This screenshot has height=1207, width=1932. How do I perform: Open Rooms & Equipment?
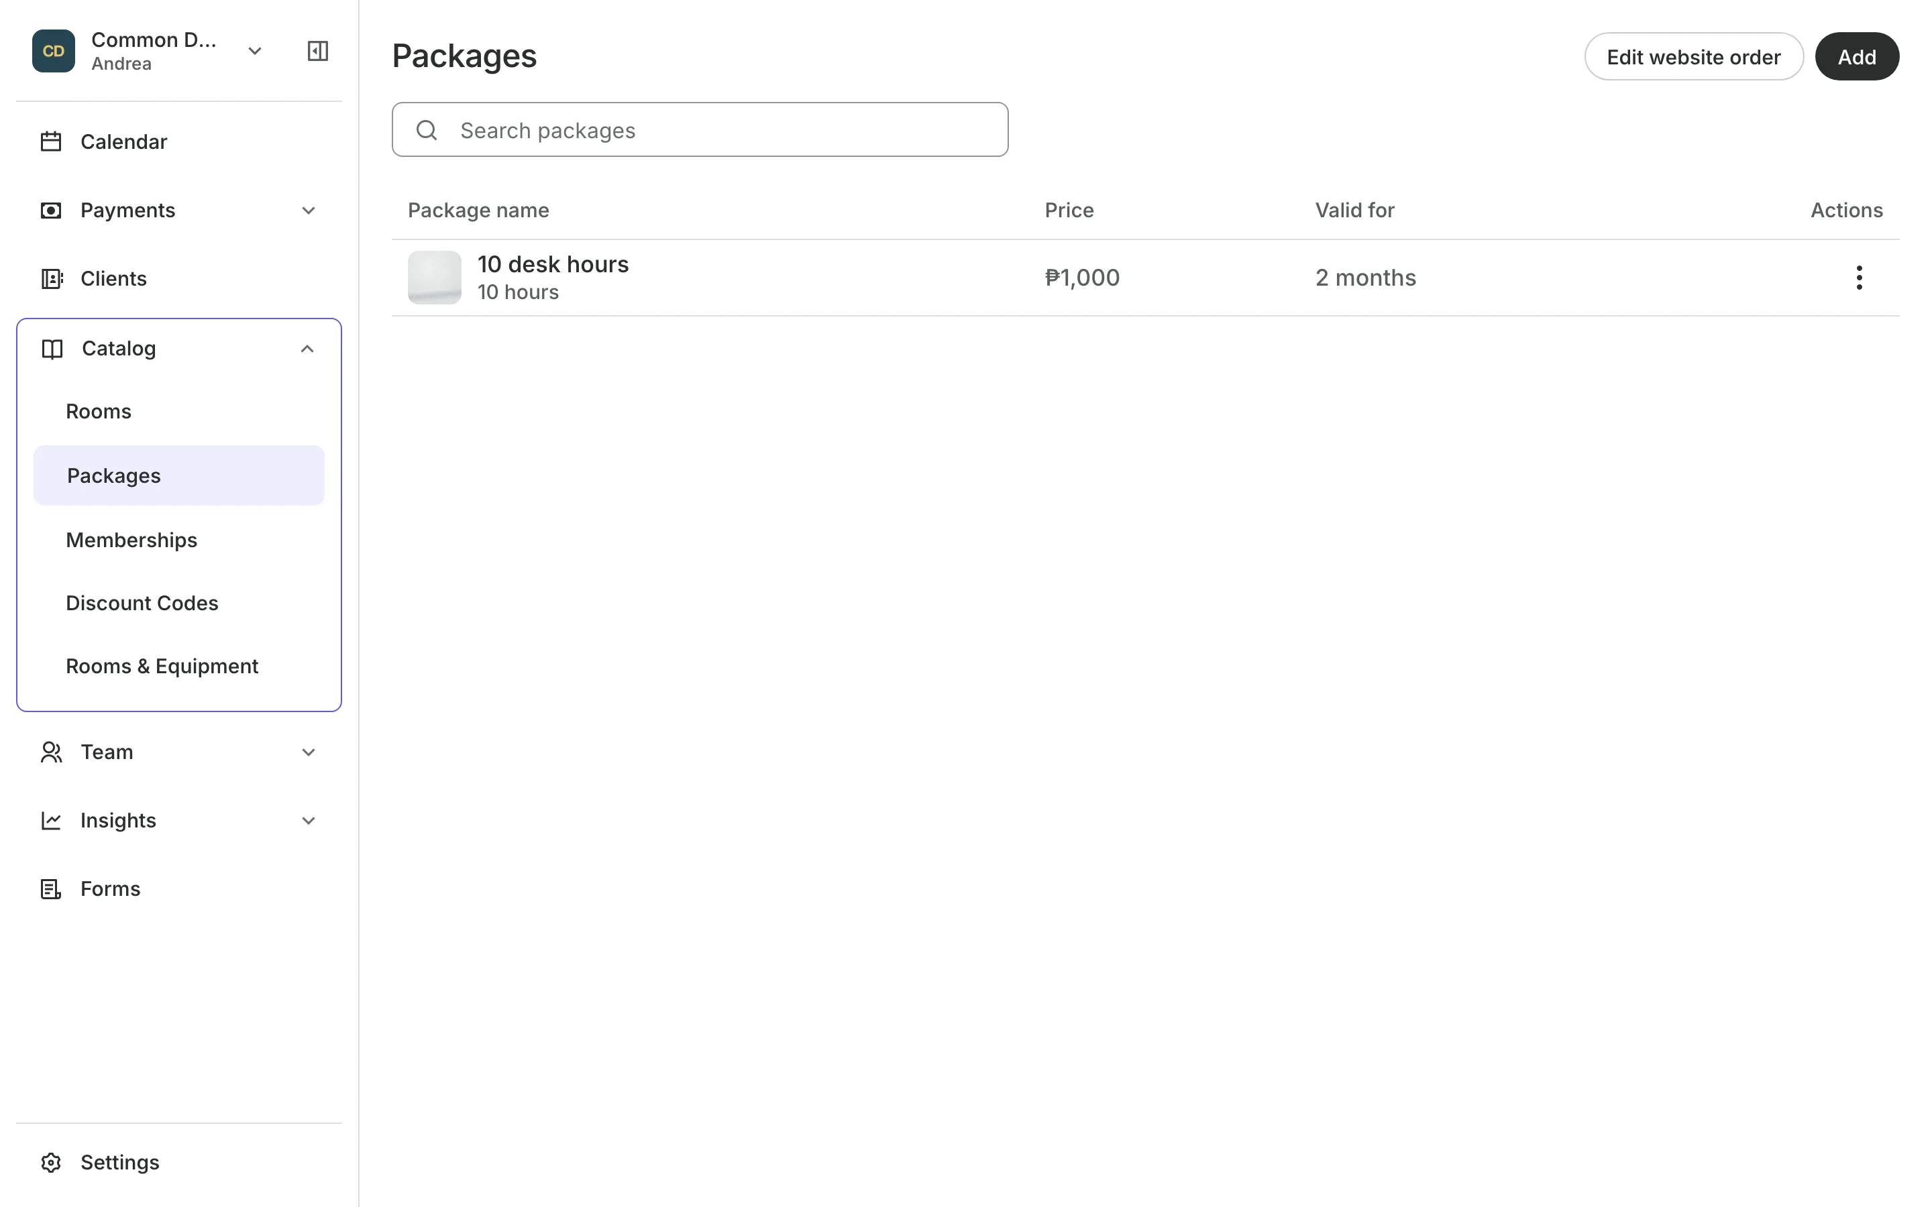(162, 667)
